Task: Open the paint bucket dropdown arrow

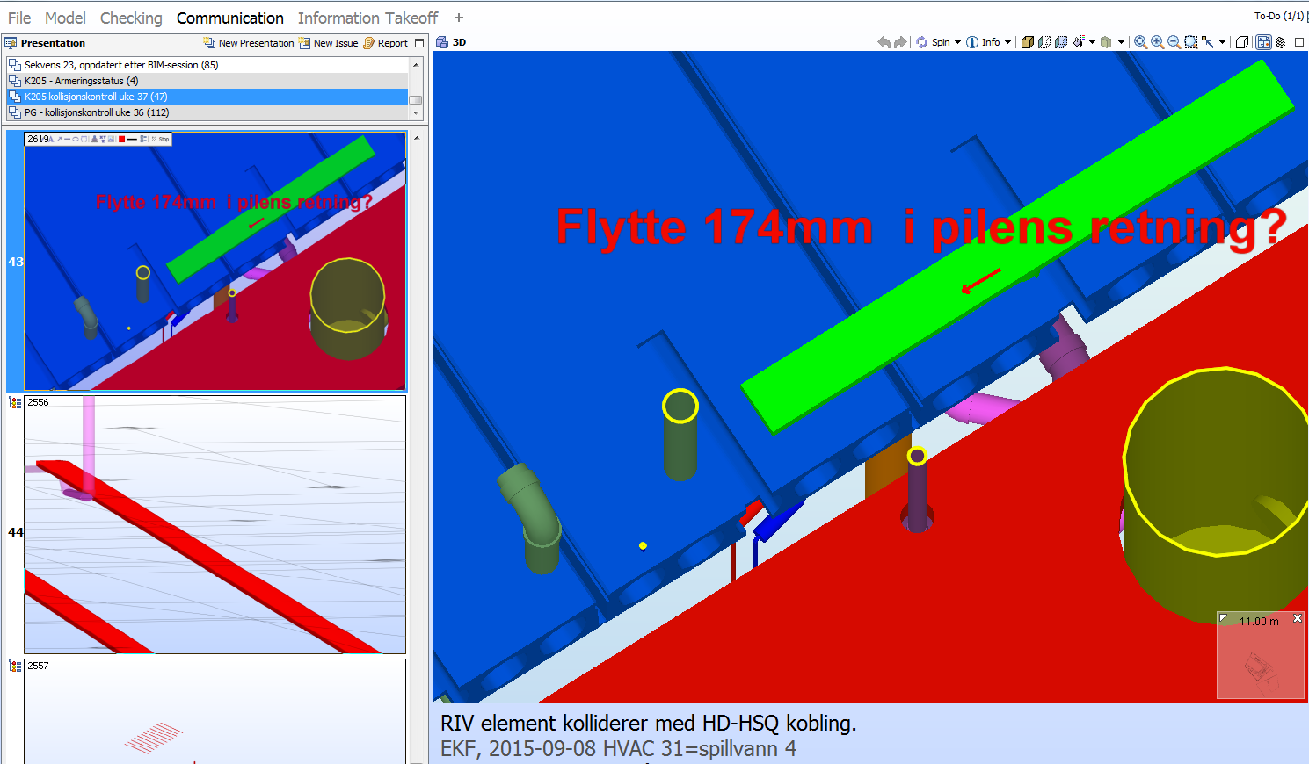Action: coord(1092,42)
